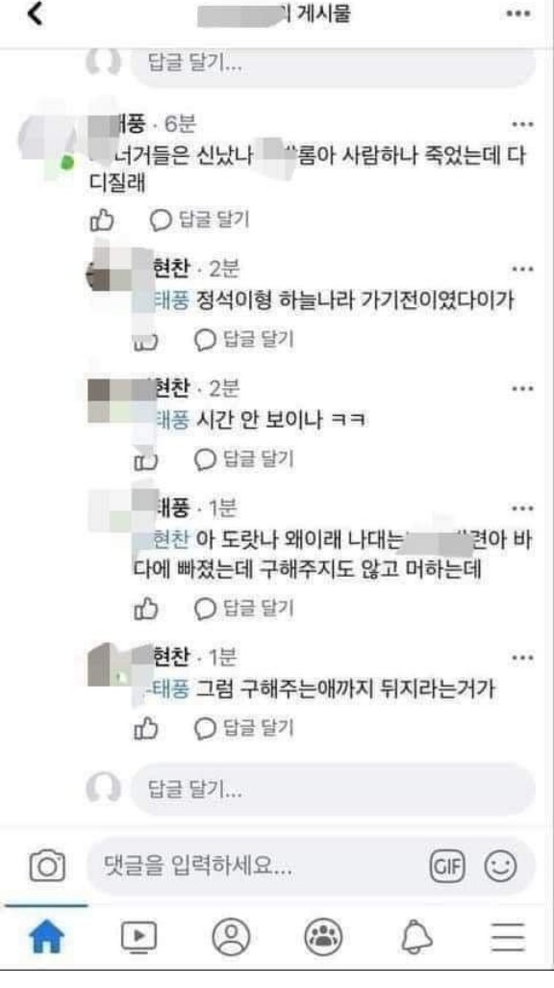
Task: Tap 답글 달기 under the 시간 안 보이나 reply
Action: click(244, 459)
